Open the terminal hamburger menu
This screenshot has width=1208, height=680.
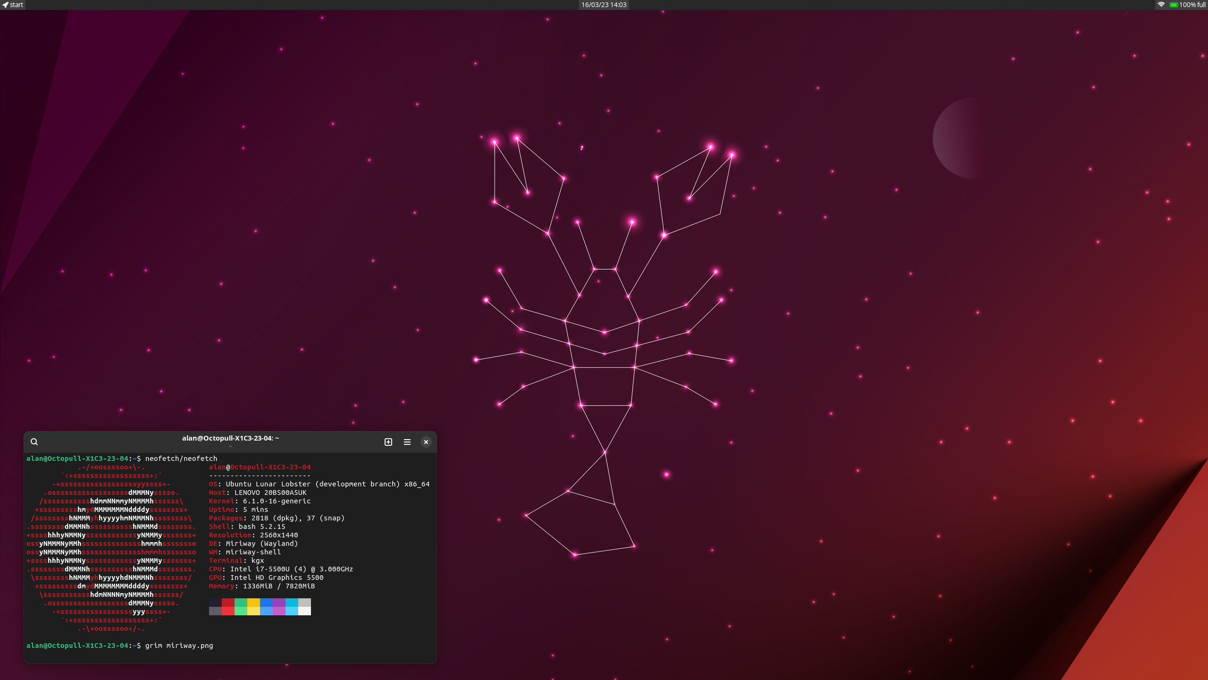coord(407,442)
